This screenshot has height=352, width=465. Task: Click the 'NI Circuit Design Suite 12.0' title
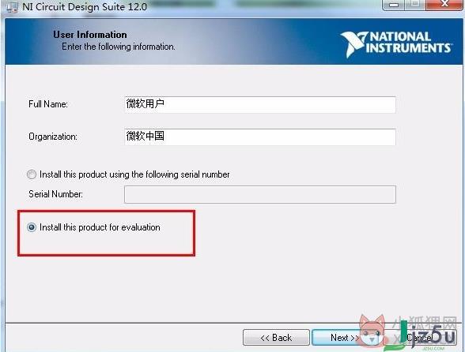coord(85,7)
